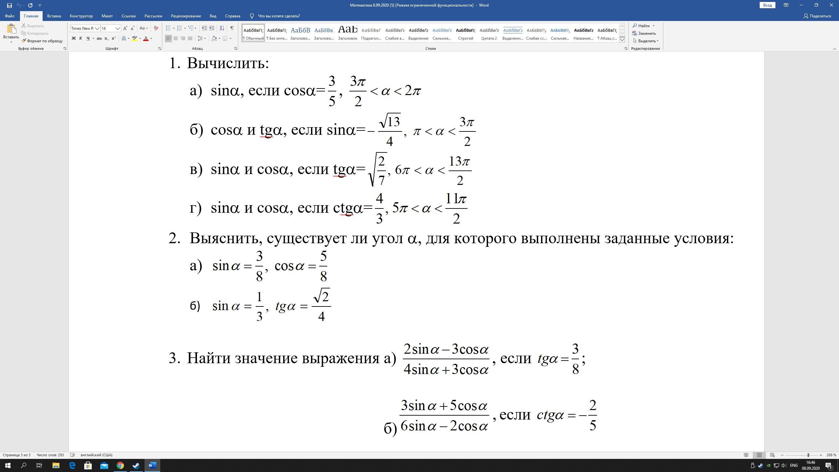This screenshot has height=472, width=839.
Task: Click the font color red A swatch
Action: coord(146,38)
